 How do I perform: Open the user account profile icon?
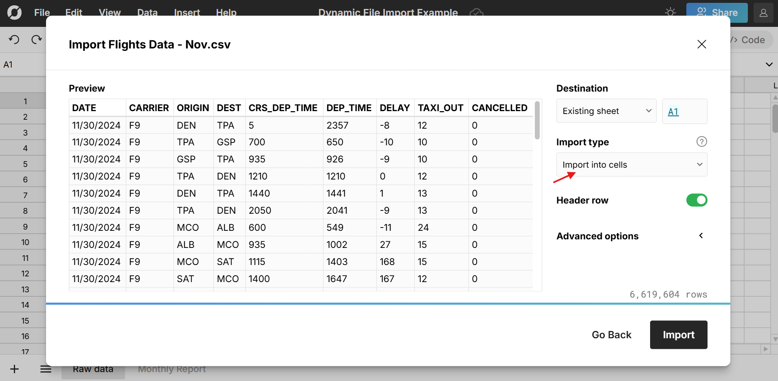point(763,13)
